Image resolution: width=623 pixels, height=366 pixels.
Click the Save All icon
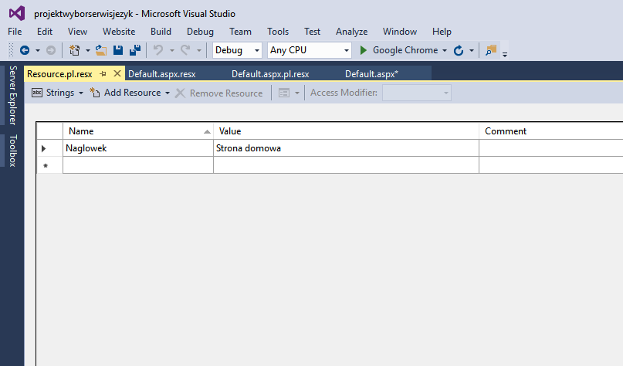coord(135,50)
